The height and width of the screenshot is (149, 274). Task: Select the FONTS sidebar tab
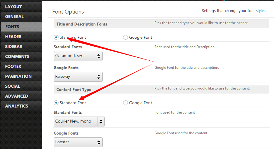pos(12,27)
